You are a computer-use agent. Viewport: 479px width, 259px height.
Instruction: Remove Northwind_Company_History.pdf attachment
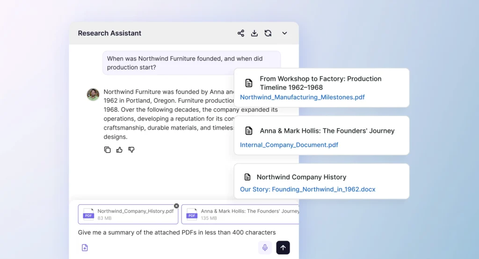pos(176,206)
